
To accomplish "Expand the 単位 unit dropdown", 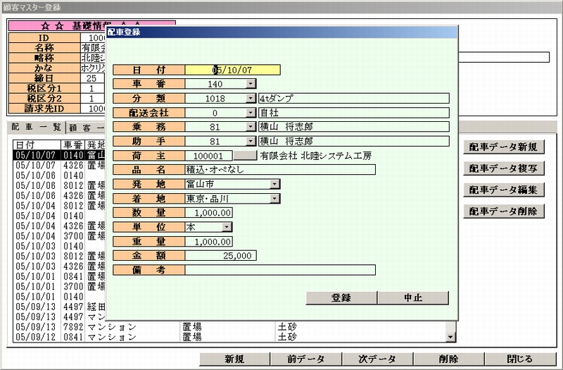I will [227, 227].
